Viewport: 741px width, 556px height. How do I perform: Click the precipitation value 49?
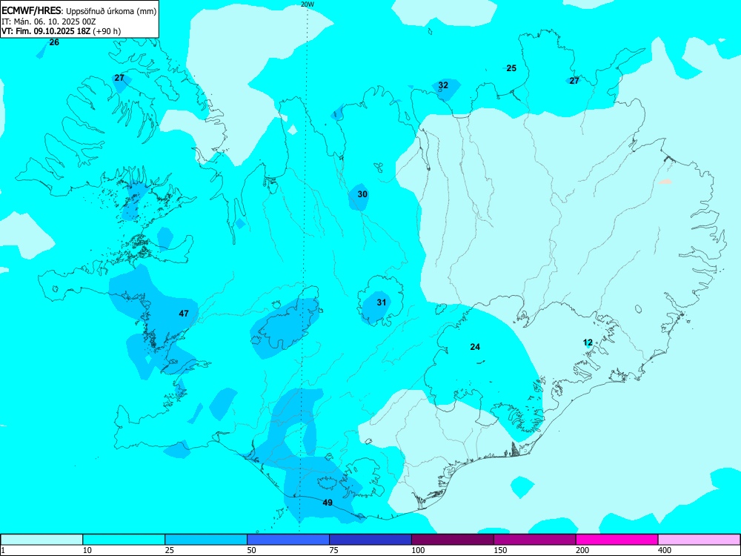(328, 503)
